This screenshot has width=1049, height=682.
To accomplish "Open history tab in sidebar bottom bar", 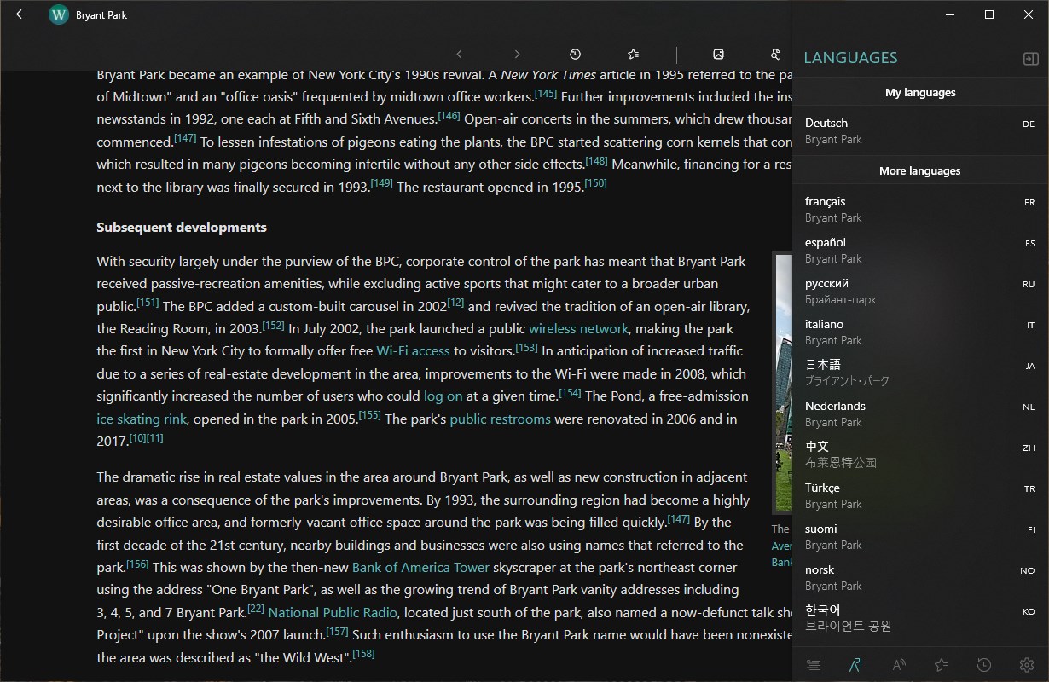I will 984,665.
